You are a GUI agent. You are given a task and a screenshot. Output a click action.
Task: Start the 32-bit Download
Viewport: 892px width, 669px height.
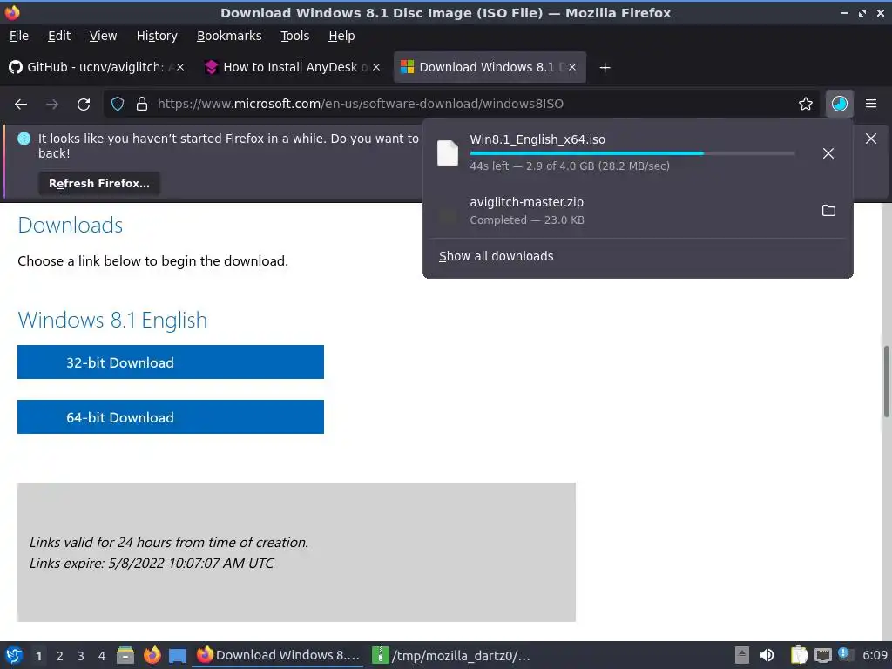click(x=171, y=362)
